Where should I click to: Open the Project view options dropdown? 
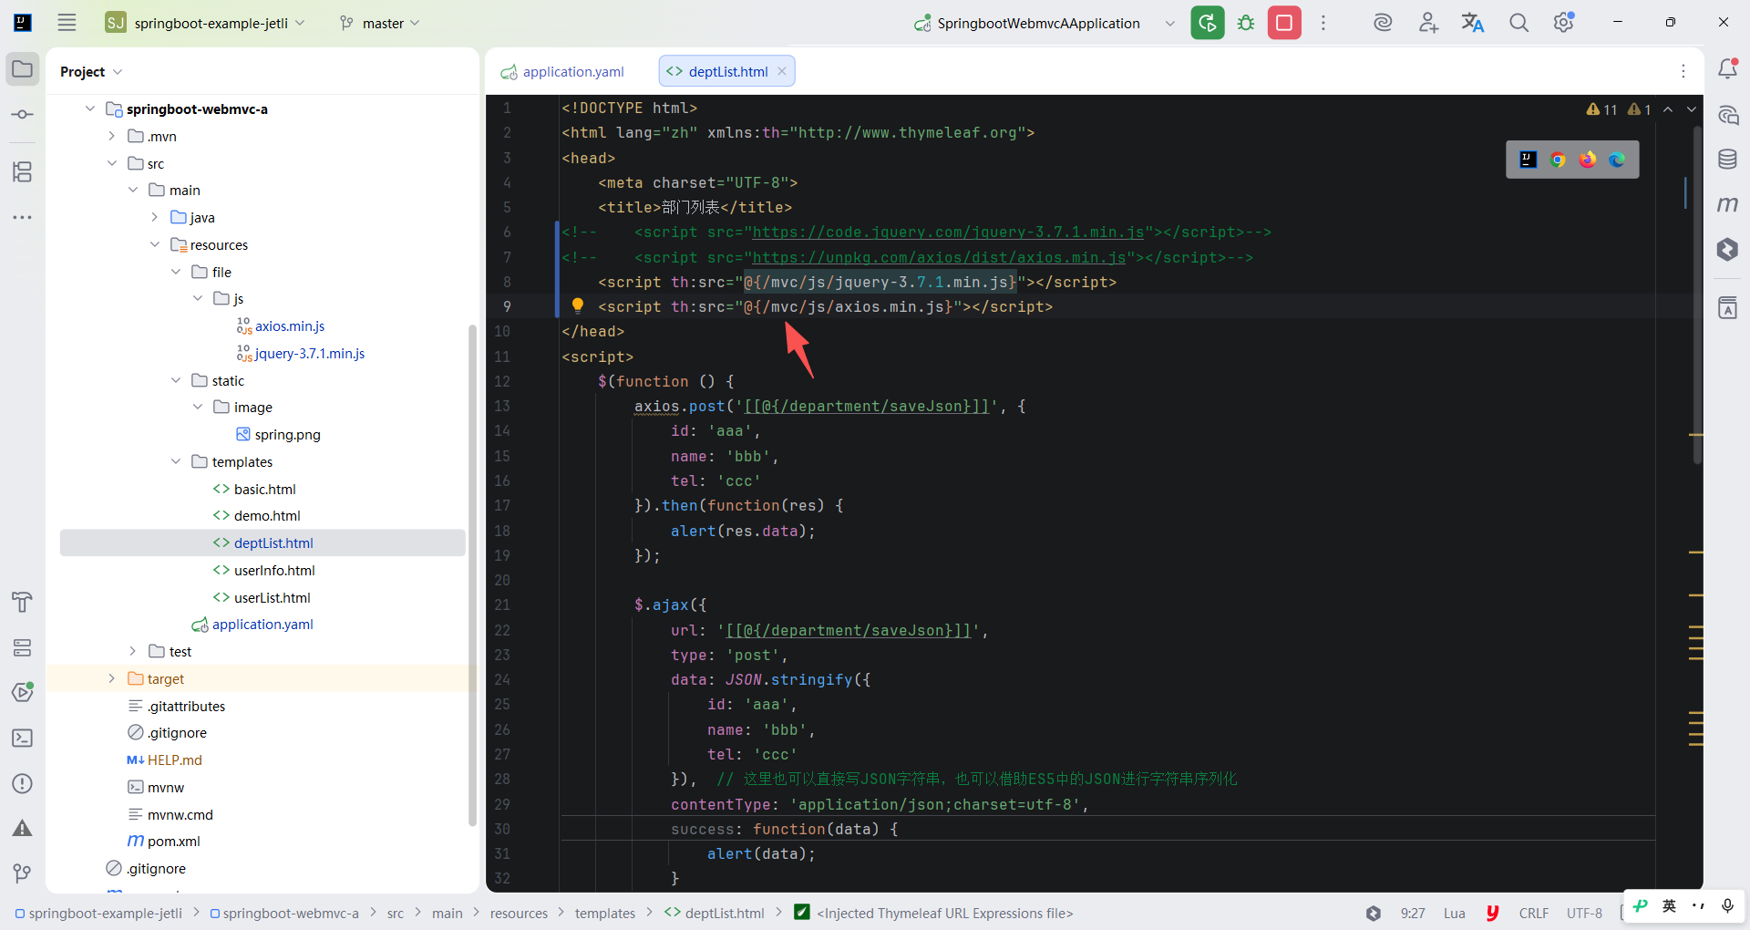(x=91, y=71)
